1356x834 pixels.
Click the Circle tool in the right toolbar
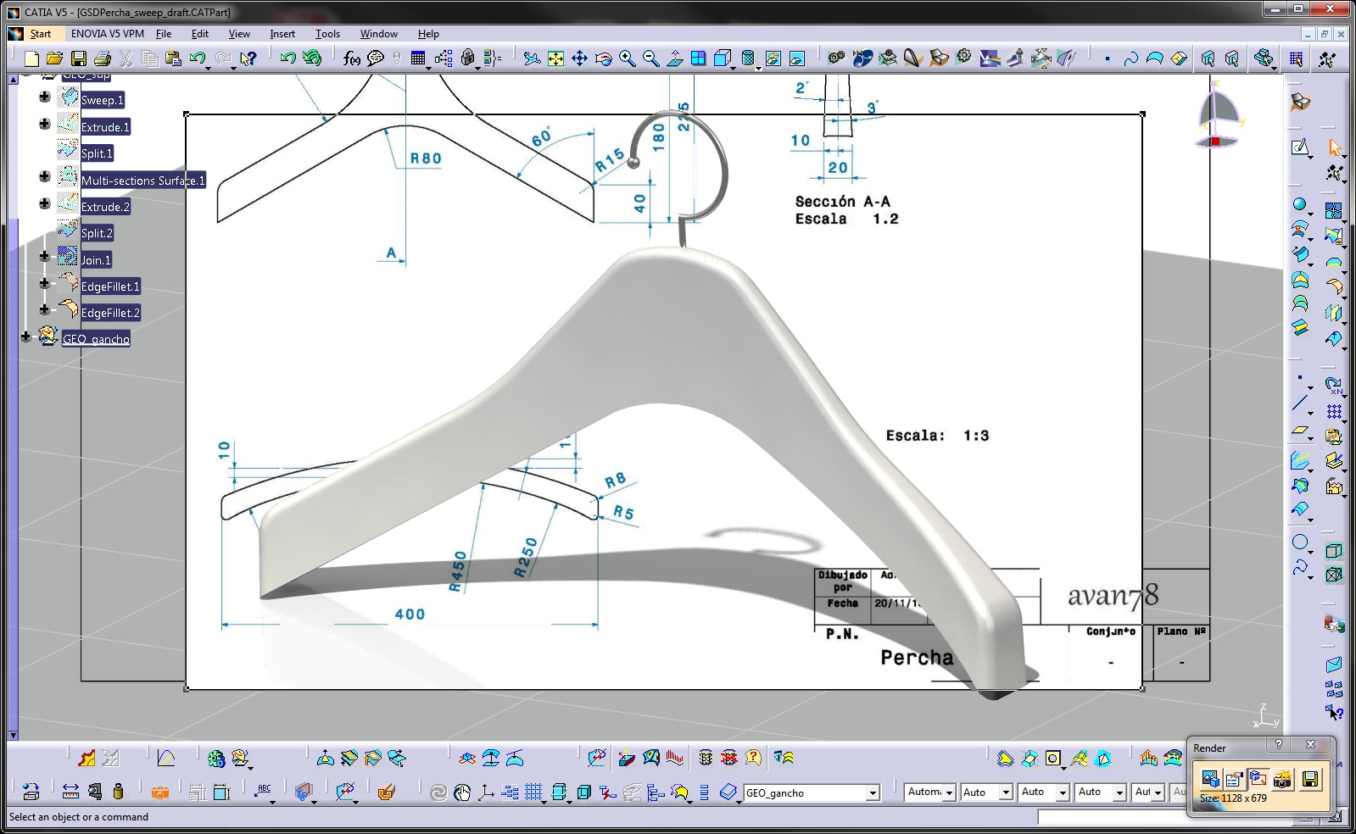coord(1300,542)
